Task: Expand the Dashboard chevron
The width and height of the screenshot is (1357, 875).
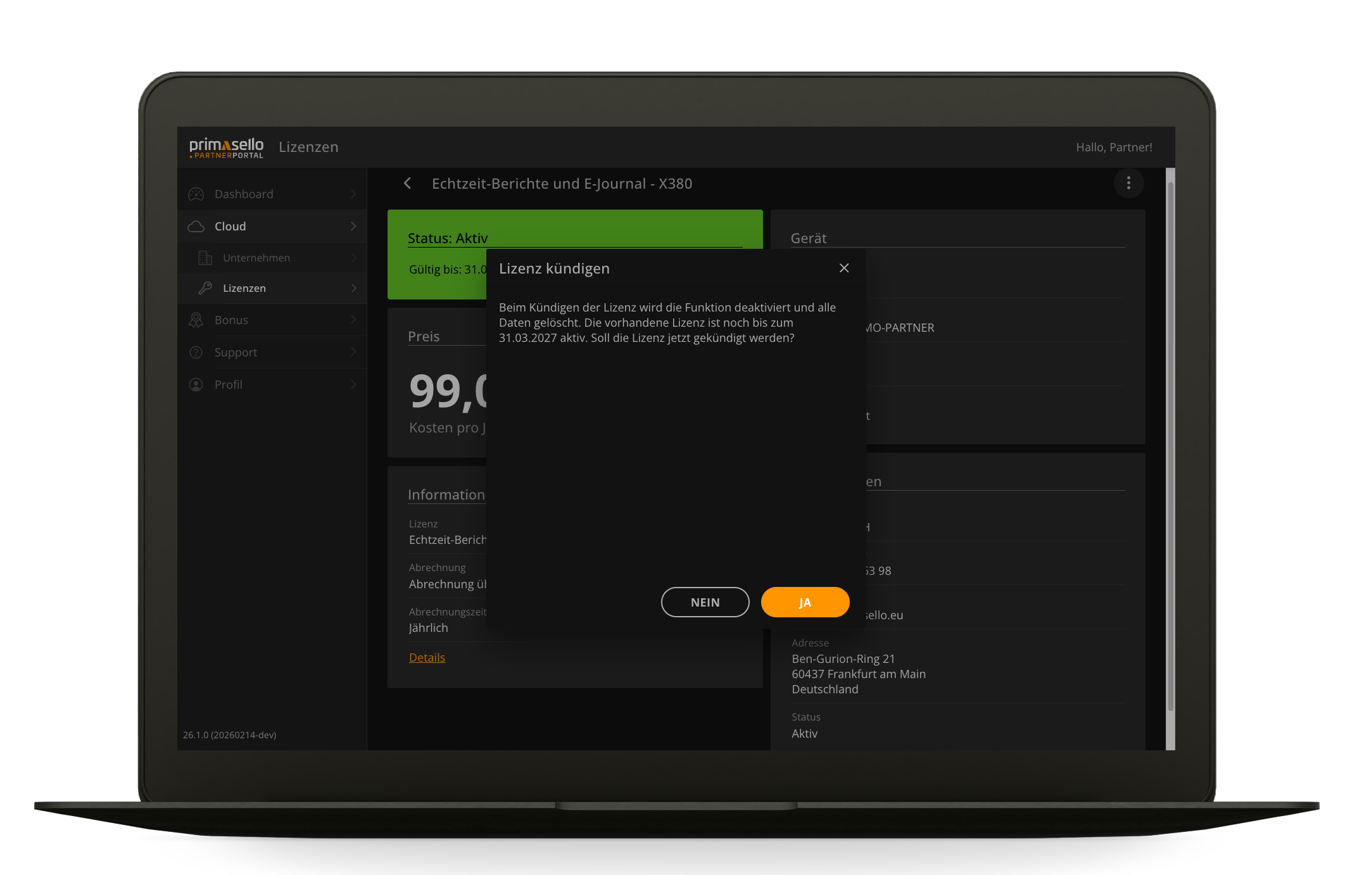Action: [x=353, y=194]
